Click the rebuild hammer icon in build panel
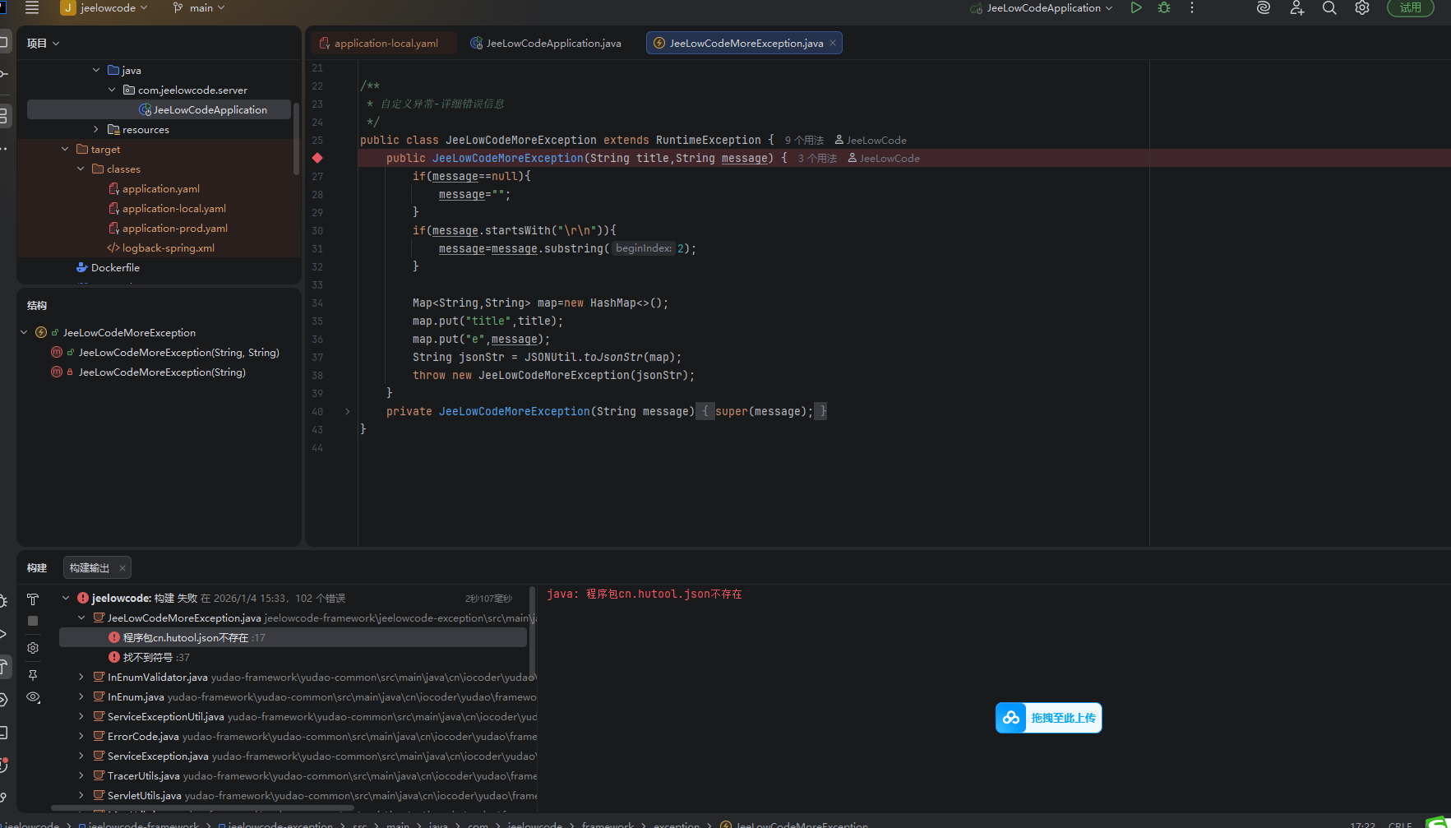Viewport: 1451px width, 828px height. pyautogui.click(x=33, y=599)
